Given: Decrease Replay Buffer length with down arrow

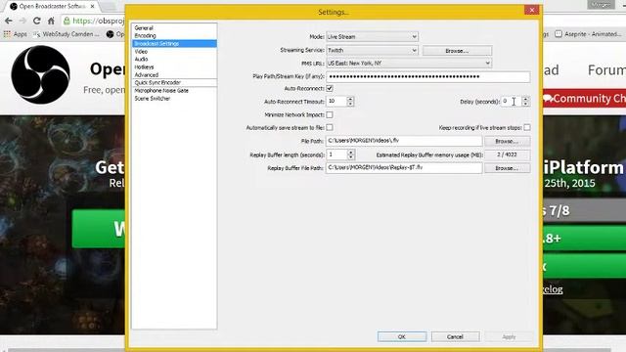Looking at the screenshot, I should coord(351,156).
